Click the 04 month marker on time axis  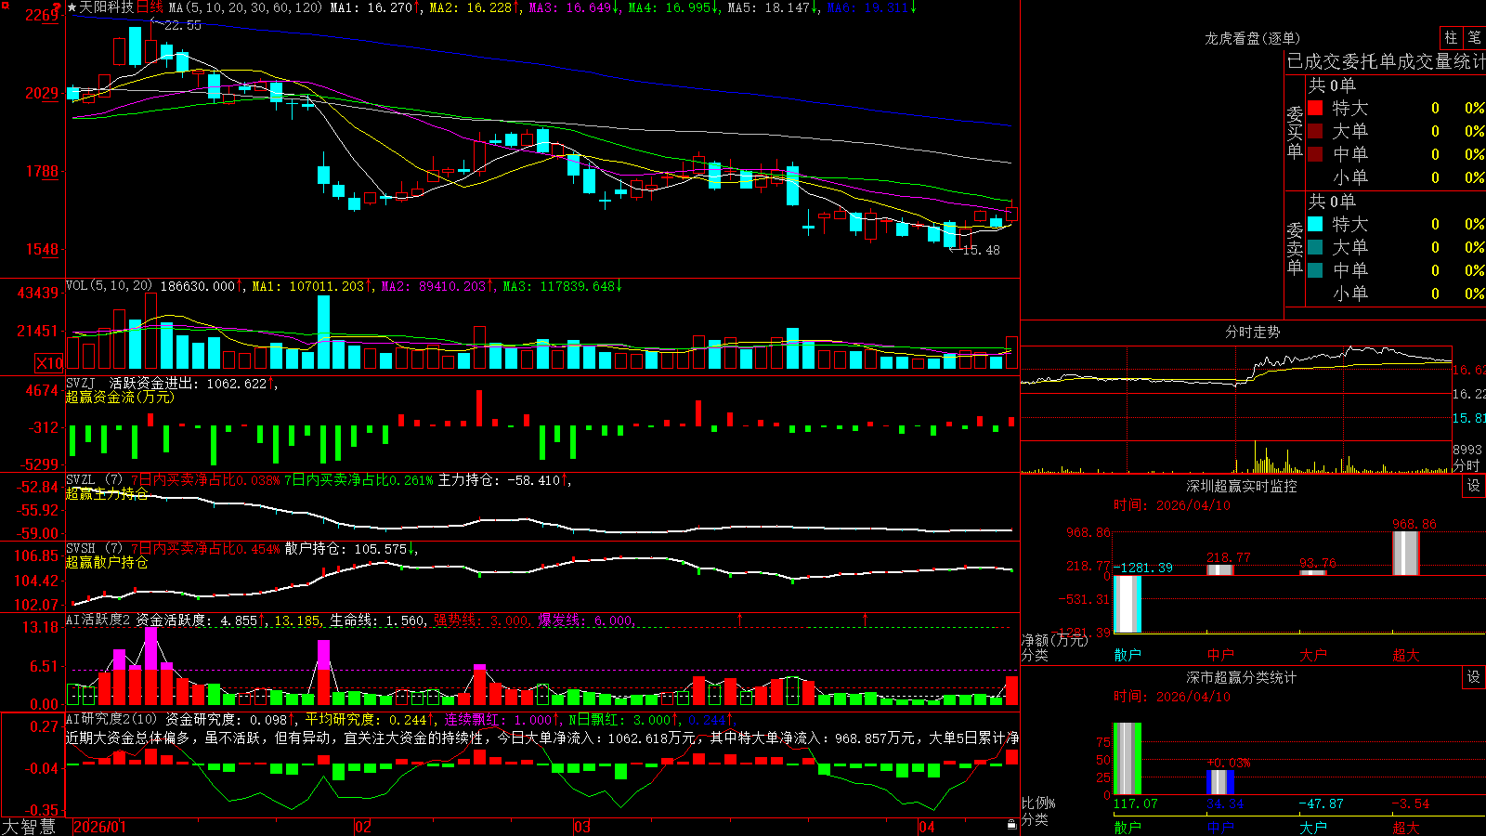(926, 827)
